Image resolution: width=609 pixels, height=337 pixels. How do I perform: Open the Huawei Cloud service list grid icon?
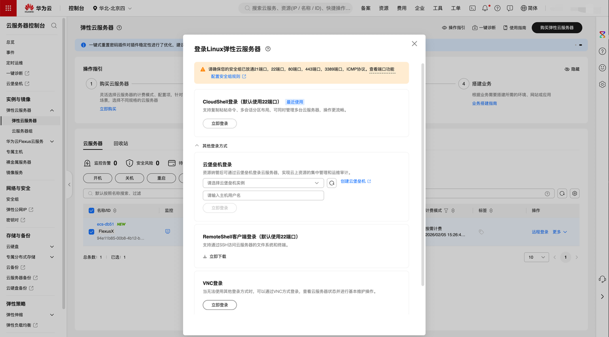coord(8,8)
